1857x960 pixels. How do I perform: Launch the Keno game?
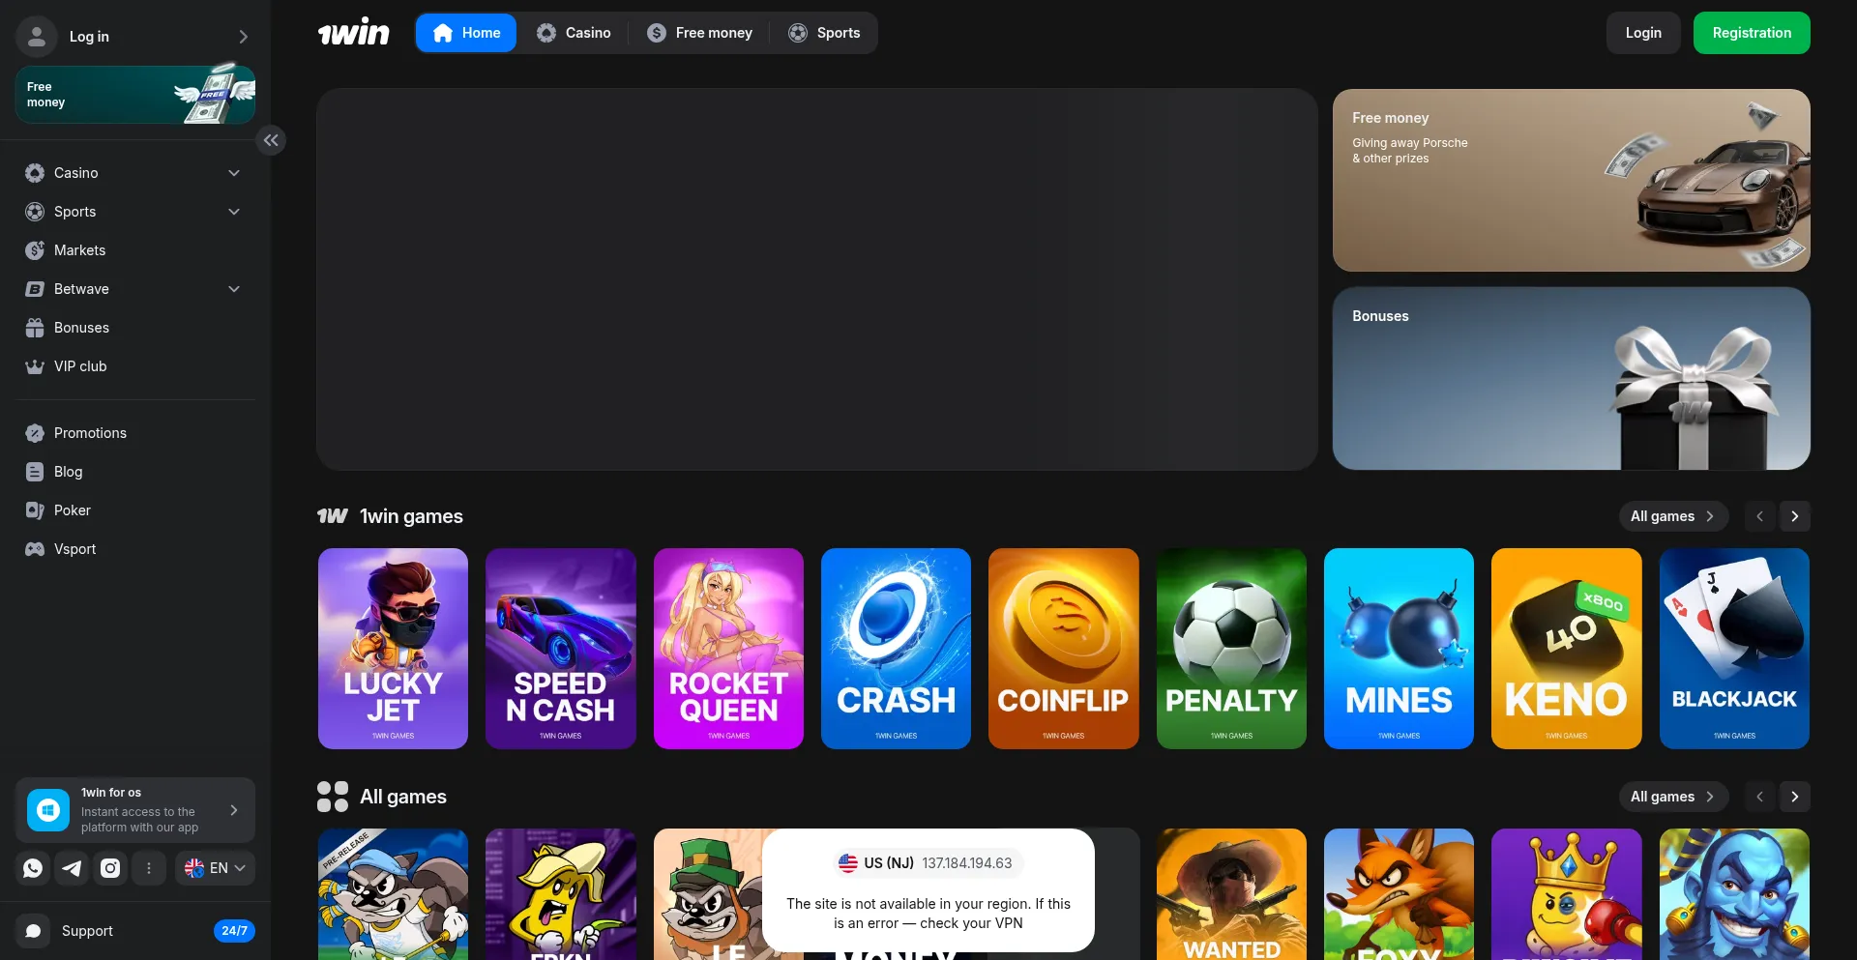pyautogui.click(x=1567, y=649)
